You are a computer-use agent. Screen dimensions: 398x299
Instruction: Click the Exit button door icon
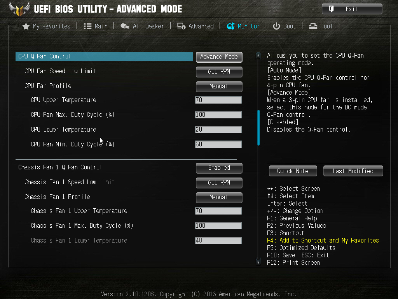(331, 9)
